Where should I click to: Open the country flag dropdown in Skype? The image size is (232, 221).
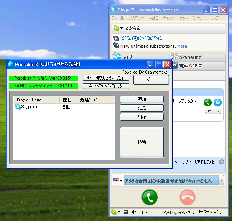(118, 180)
